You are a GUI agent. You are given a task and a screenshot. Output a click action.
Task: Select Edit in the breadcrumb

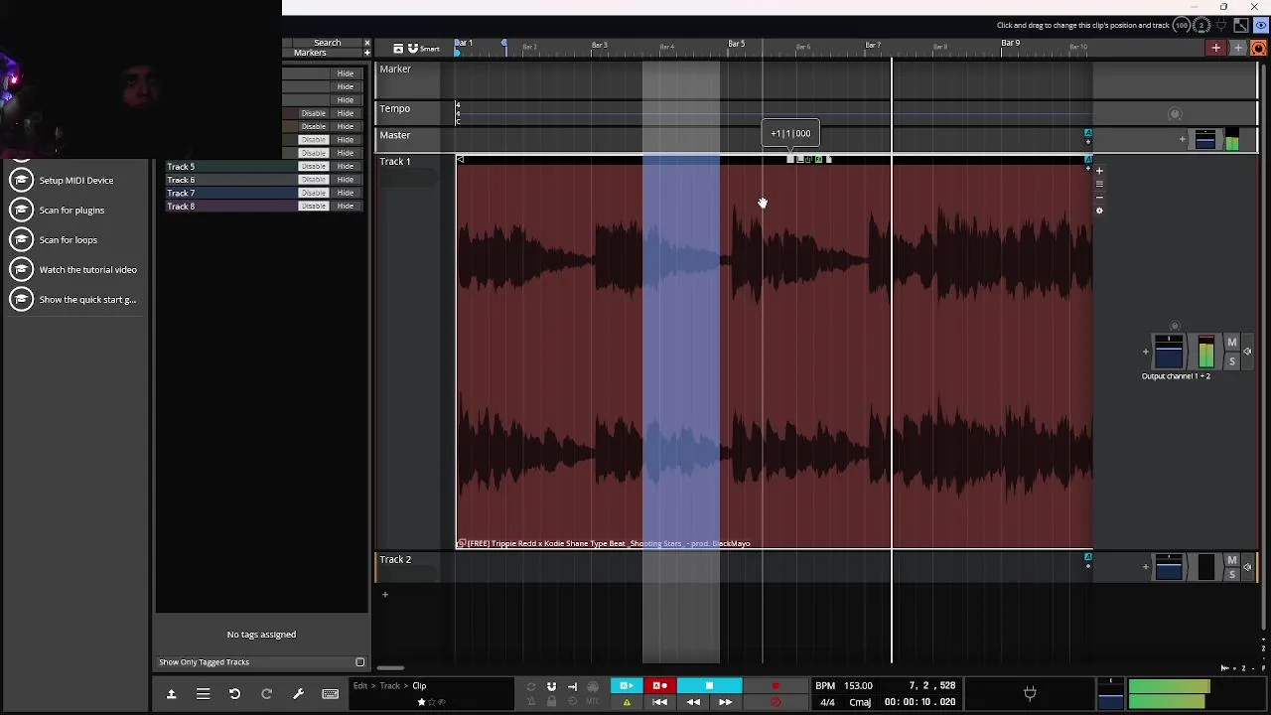tap(360, 685)
